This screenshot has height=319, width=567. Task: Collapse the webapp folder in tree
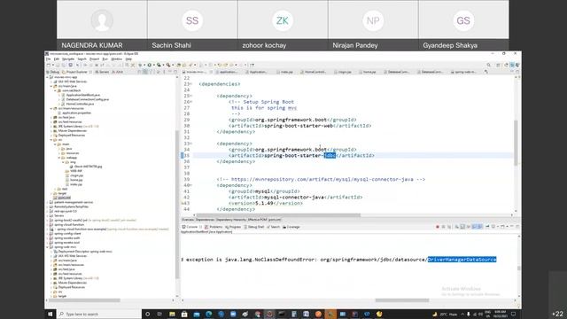[59, 158]
